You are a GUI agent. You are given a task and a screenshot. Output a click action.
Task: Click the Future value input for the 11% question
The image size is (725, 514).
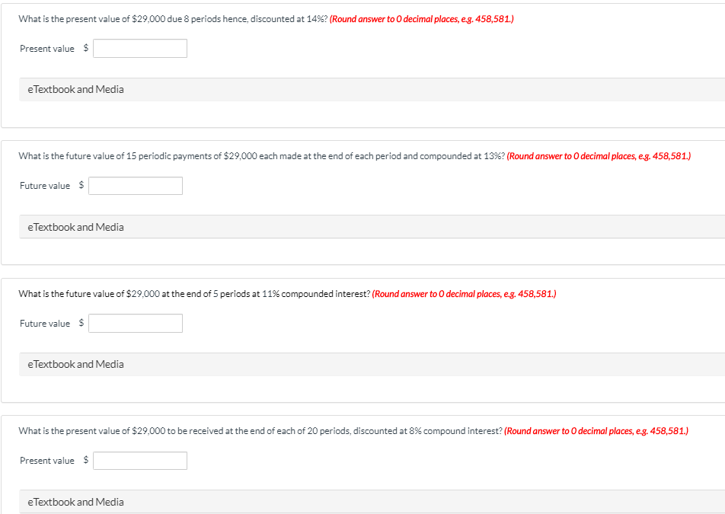click(136, 323)
